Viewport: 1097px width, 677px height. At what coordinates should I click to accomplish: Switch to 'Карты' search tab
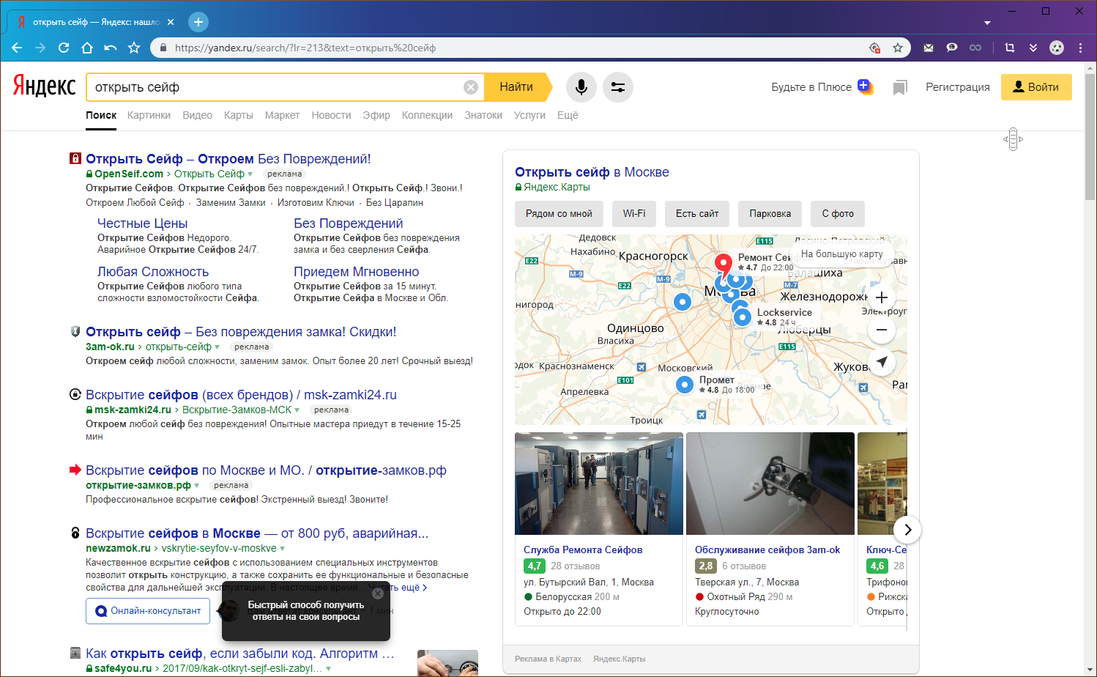coord(239,115)
